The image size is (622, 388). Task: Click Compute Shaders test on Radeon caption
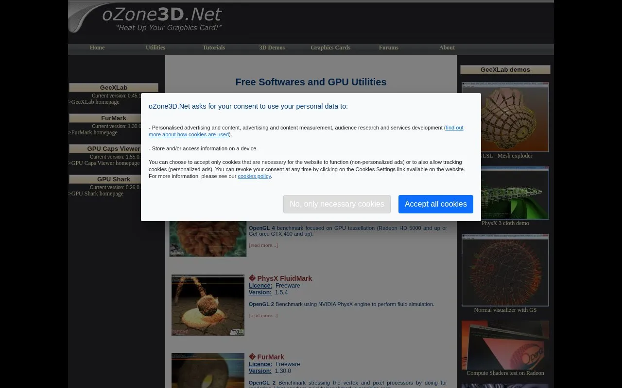pyautogui.click(x=505, y=373)
